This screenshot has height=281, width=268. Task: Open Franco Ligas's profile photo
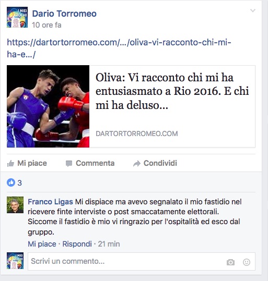click(x=15, y=205)
